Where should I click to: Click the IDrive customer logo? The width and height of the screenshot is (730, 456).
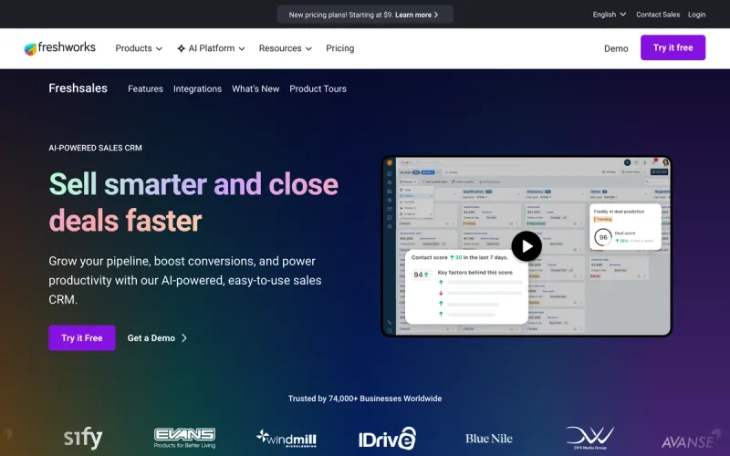pos(387,439)
